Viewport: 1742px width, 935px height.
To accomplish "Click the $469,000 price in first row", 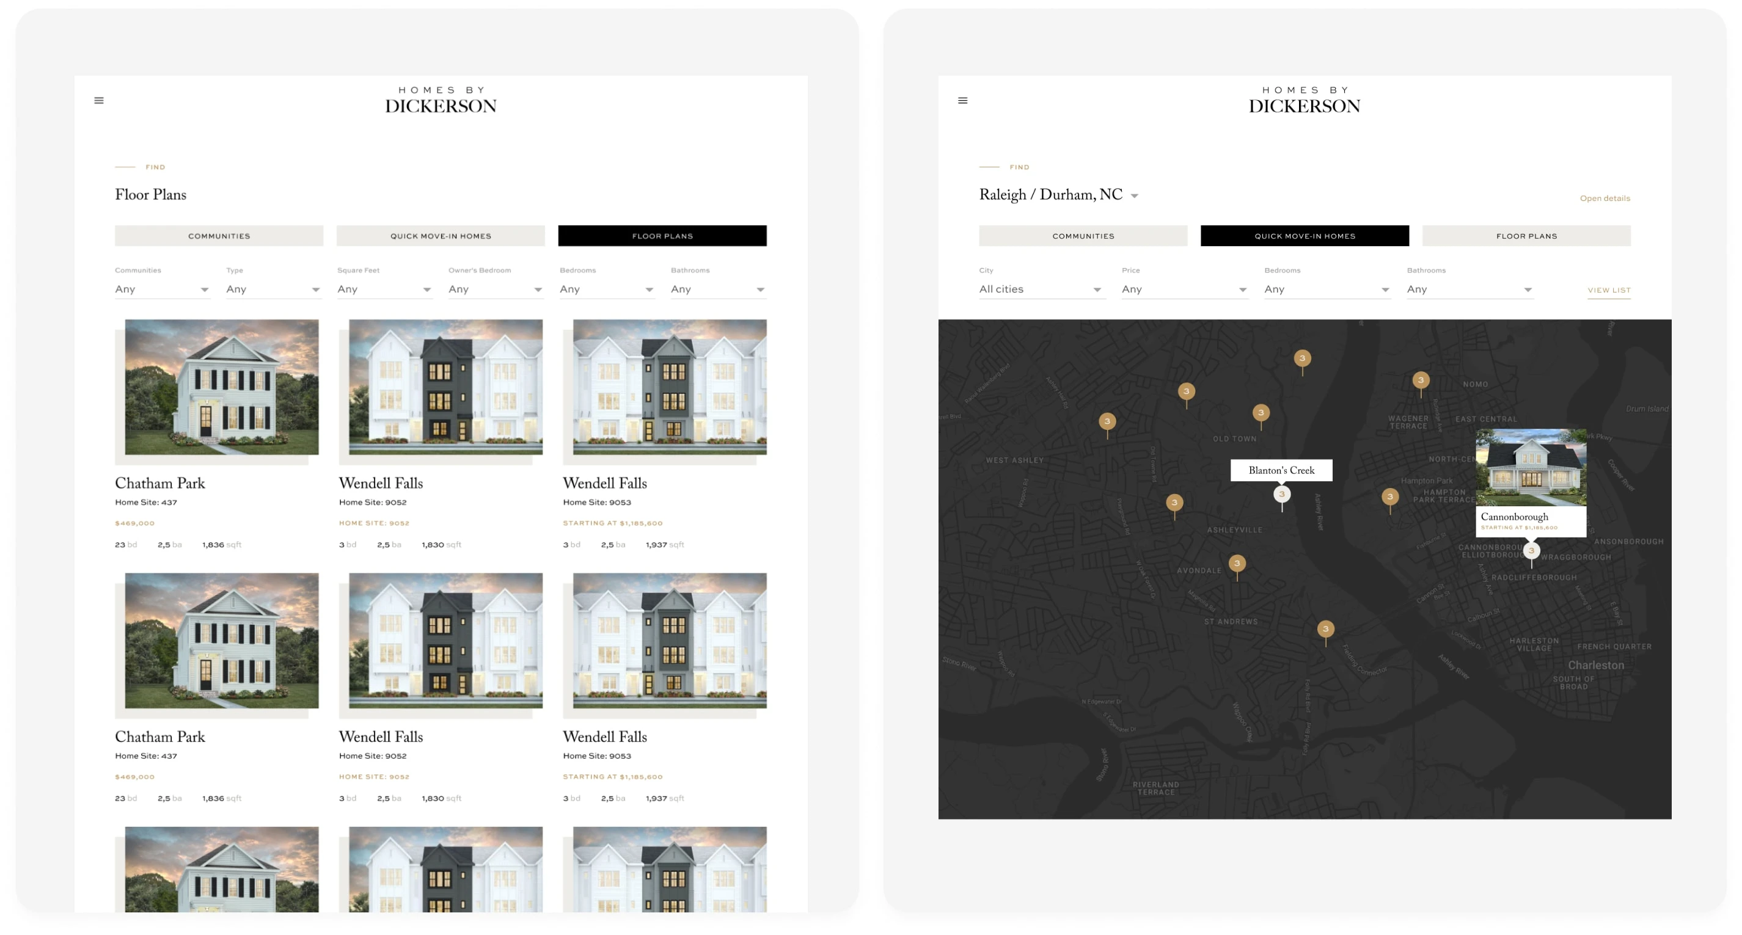I will click(134, 523).
